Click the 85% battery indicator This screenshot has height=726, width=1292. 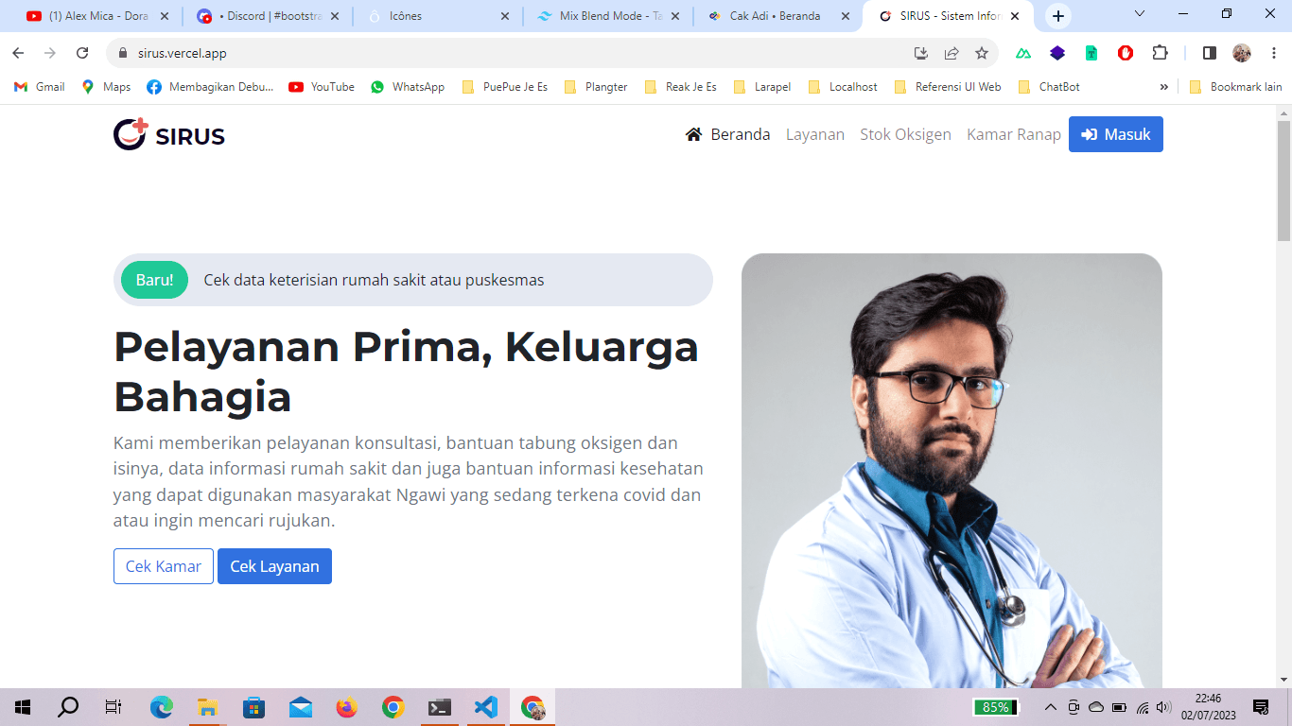995,707
